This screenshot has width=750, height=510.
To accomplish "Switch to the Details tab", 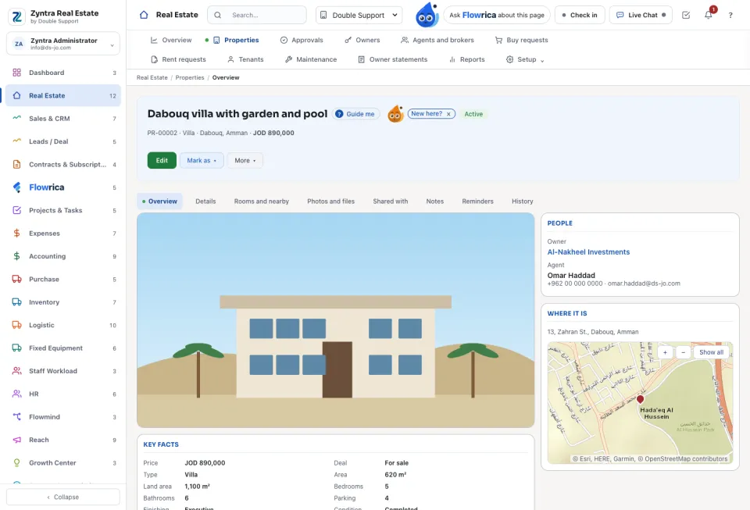I will (x=205, y=202).
